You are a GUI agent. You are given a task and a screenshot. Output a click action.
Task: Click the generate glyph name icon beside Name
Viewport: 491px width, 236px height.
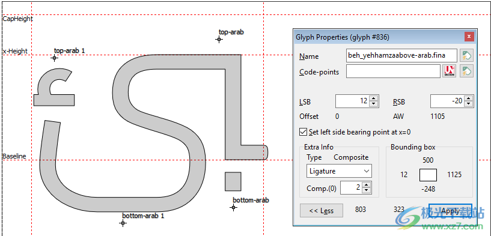[466, 56]
